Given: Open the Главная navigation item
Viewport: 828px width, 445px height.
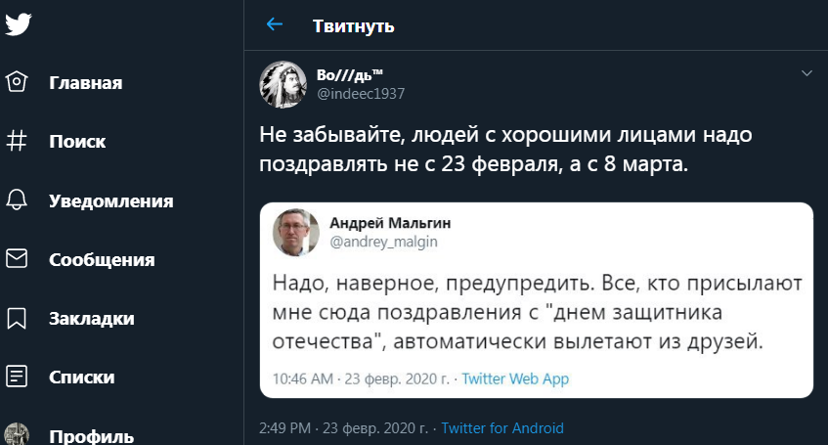Looking at the screenshot, I should [86, 83].
